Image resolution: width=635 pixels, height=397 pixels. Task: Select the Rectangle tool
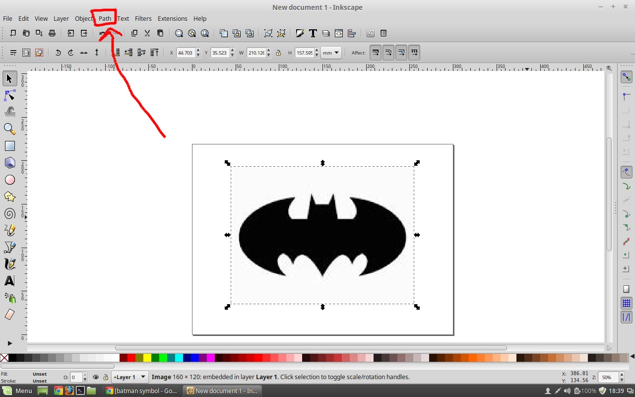(x=9, y=146)
